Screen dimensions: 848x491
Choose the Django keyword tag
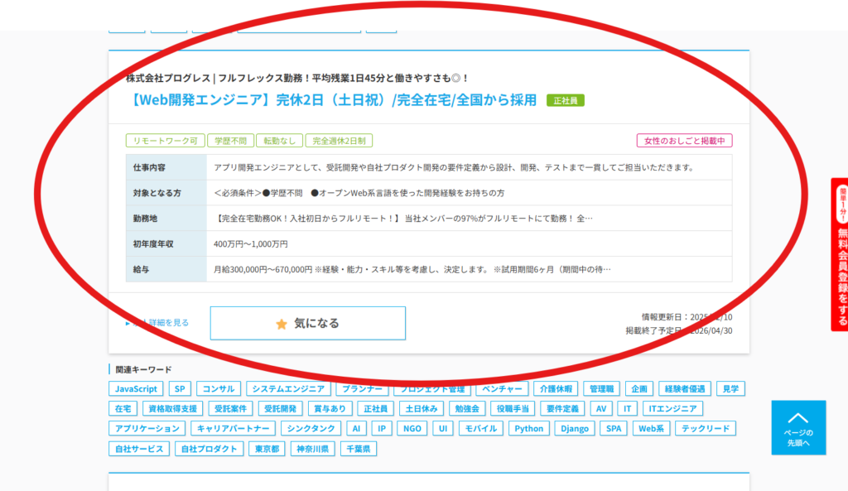tap(574, 429)
